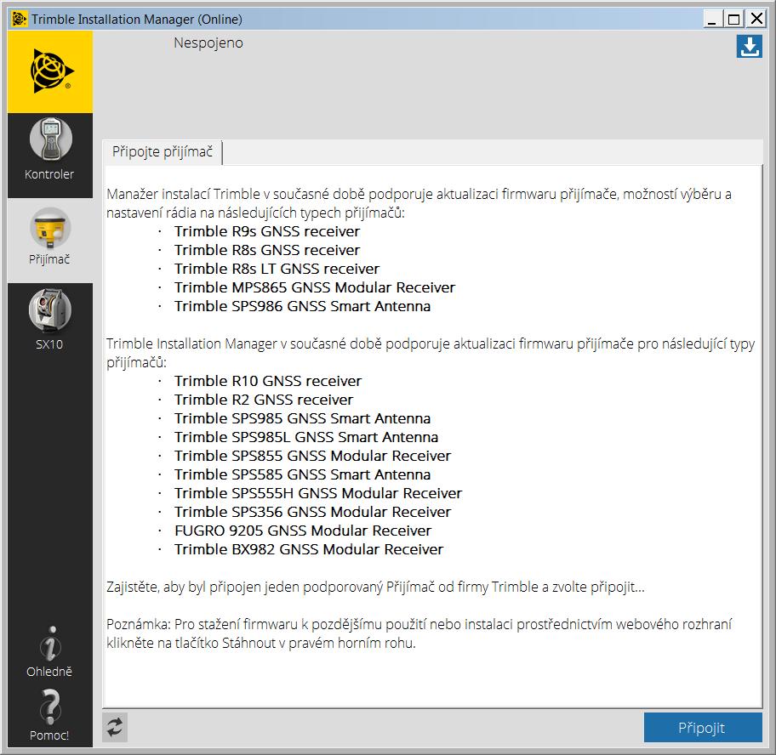This screenshot has height=755, width=776.
Task: Select Trimble R8s LT GNSS receiver line
Action: point(277,269)
